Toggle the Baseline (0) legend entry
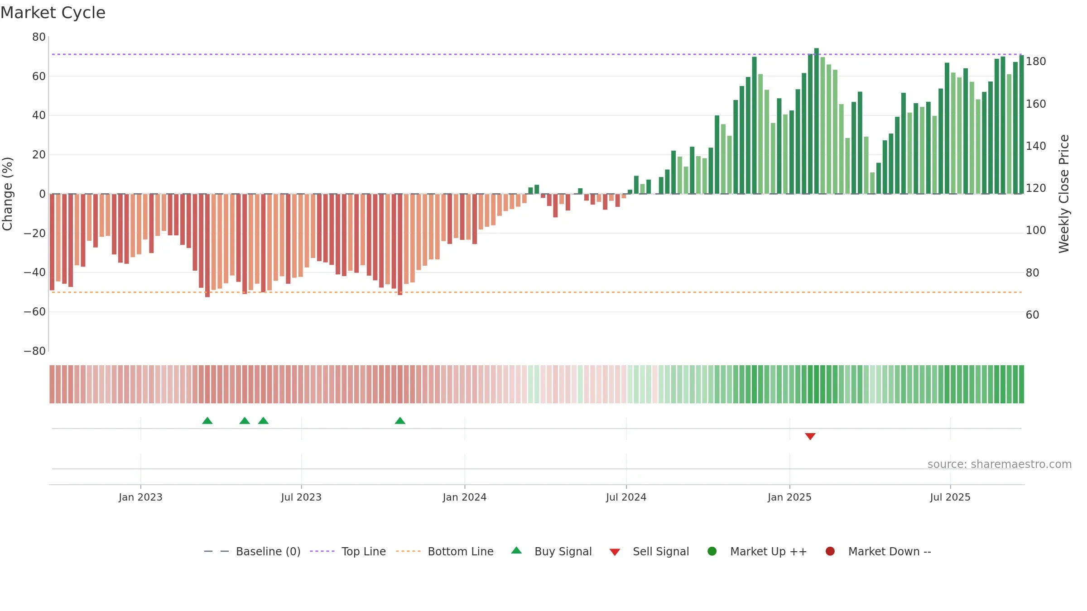Image resolution: width=1087 pixels, height=611 pixels. click(x=252, y=551)
